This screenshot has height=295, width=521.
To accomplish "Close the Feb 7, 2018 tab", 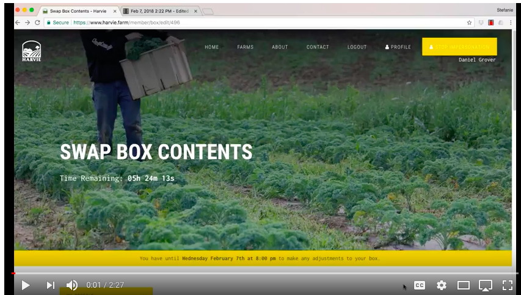I will [195, 11].
